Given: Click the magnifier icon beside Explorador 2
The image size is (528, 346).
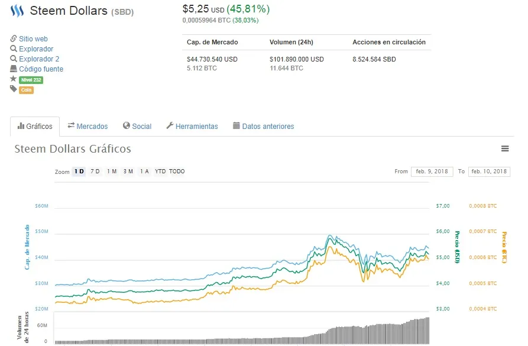Looking at the screenshot, I should [x=14, y=59].
